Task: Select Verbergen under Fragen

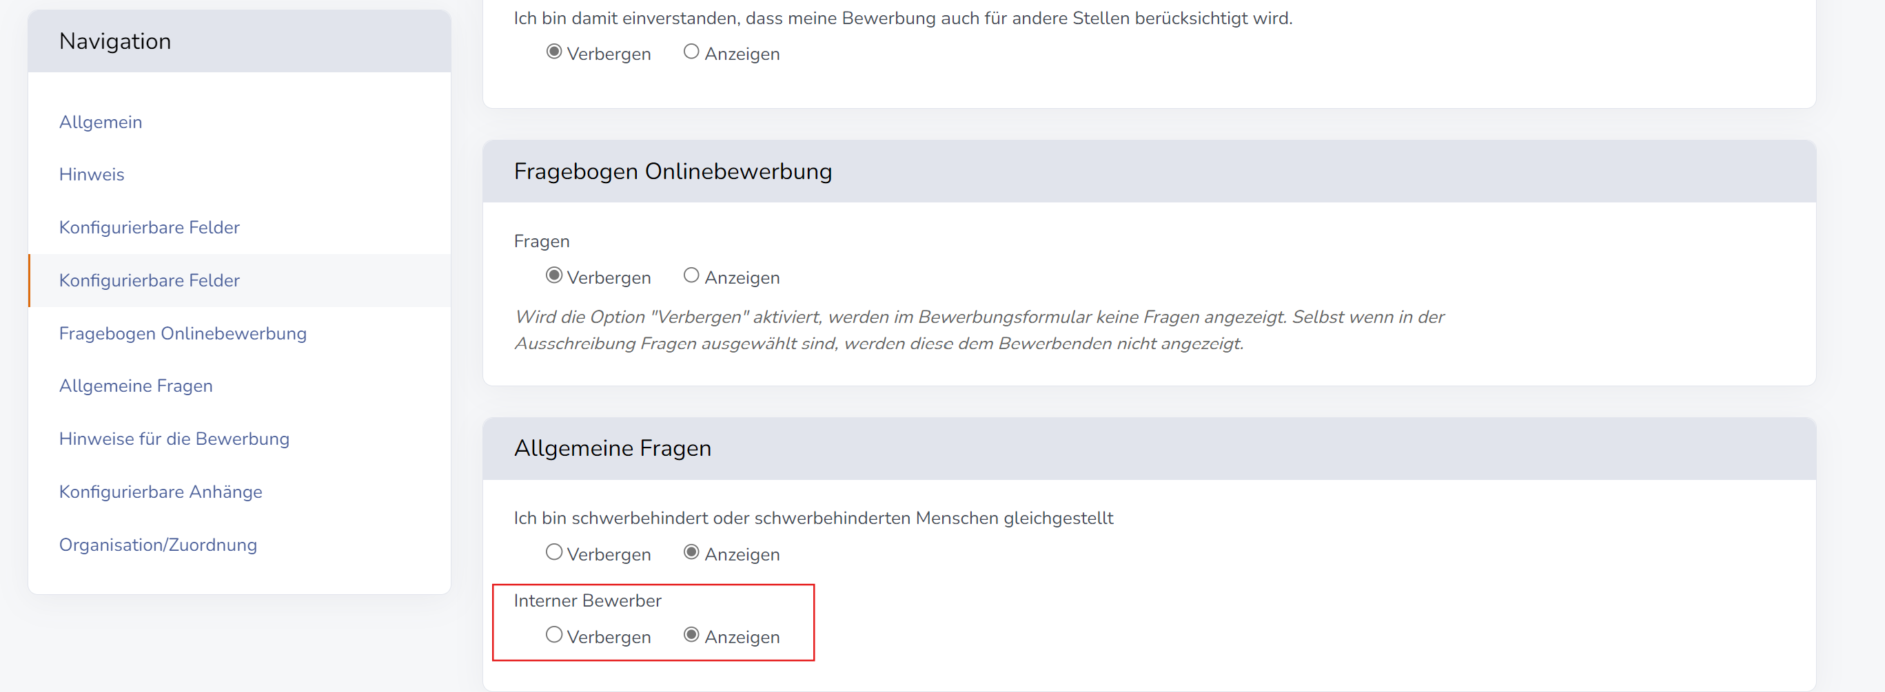Action: click(x=554, y=275)
